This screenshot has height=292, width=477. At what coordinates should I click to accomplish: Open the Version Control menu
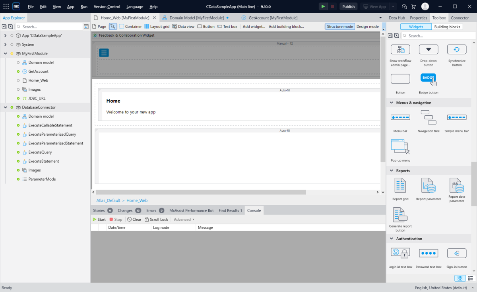pyautogui.click(x=107, y=7)
